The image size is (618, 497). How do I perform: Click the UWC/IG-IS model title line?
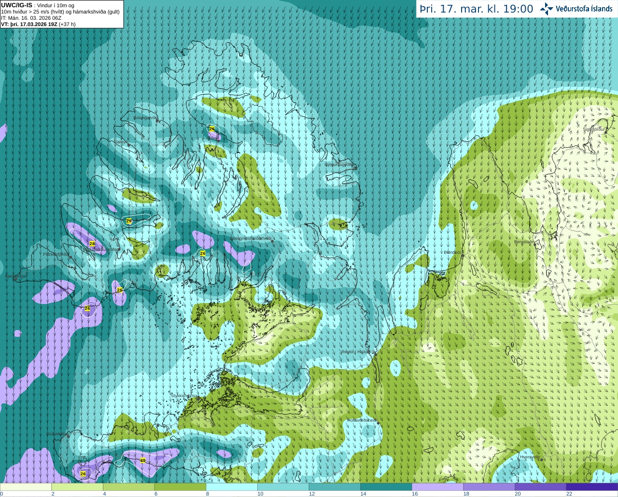click(37, 5)
